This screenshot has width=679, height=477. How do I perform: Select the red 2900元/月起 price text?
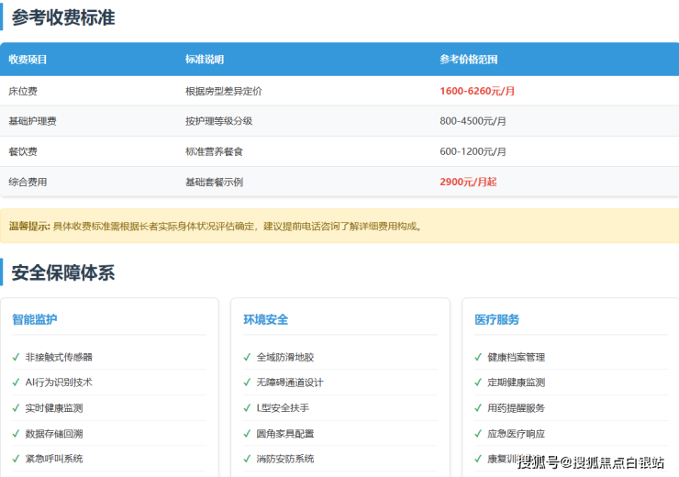click(x=468, y=182)
